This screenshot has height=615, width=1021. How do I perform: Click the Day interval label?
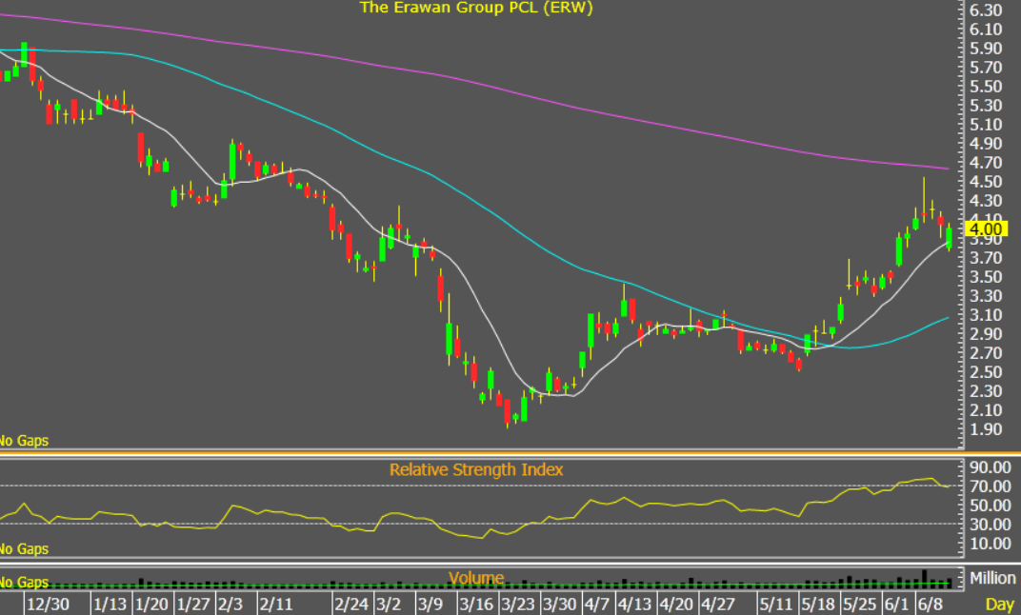(x=999, y=605)
